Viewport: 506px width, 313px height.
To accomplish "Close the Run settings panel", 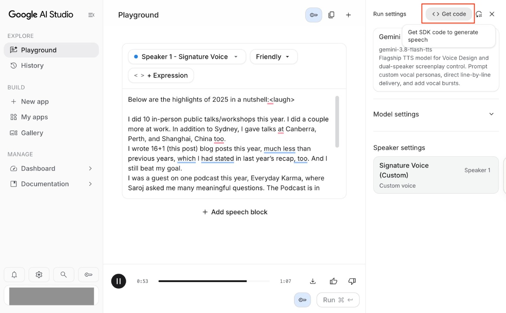I will coord(492,14).
